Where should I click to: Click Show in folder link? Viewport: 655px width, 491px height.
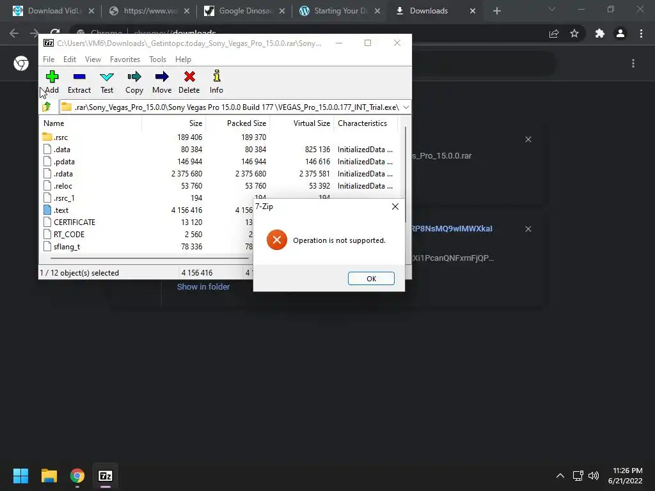[x=203, y=287]
